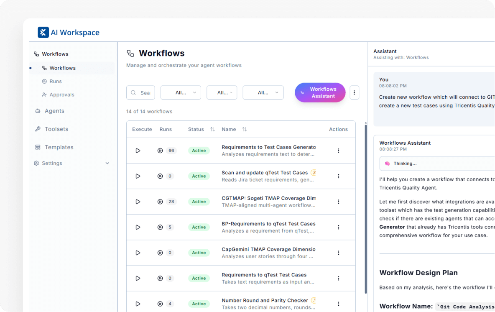Click the AI Workspace logo icon
This screenshot has width=495, height=312.
click(x=43, y=33)
